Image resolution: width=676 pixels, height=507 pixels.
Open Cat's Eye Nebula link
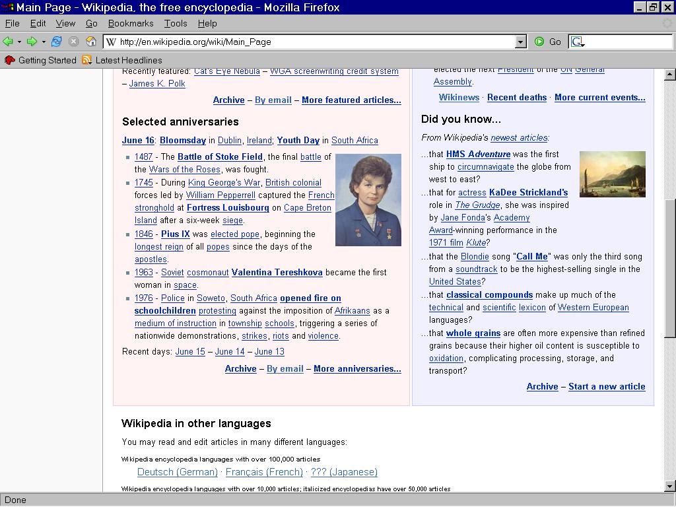tap(227, 71)
